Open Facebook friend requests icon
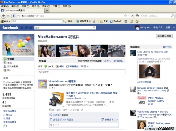This screenshot has width=176, height=131. click(x=22, y=28)
